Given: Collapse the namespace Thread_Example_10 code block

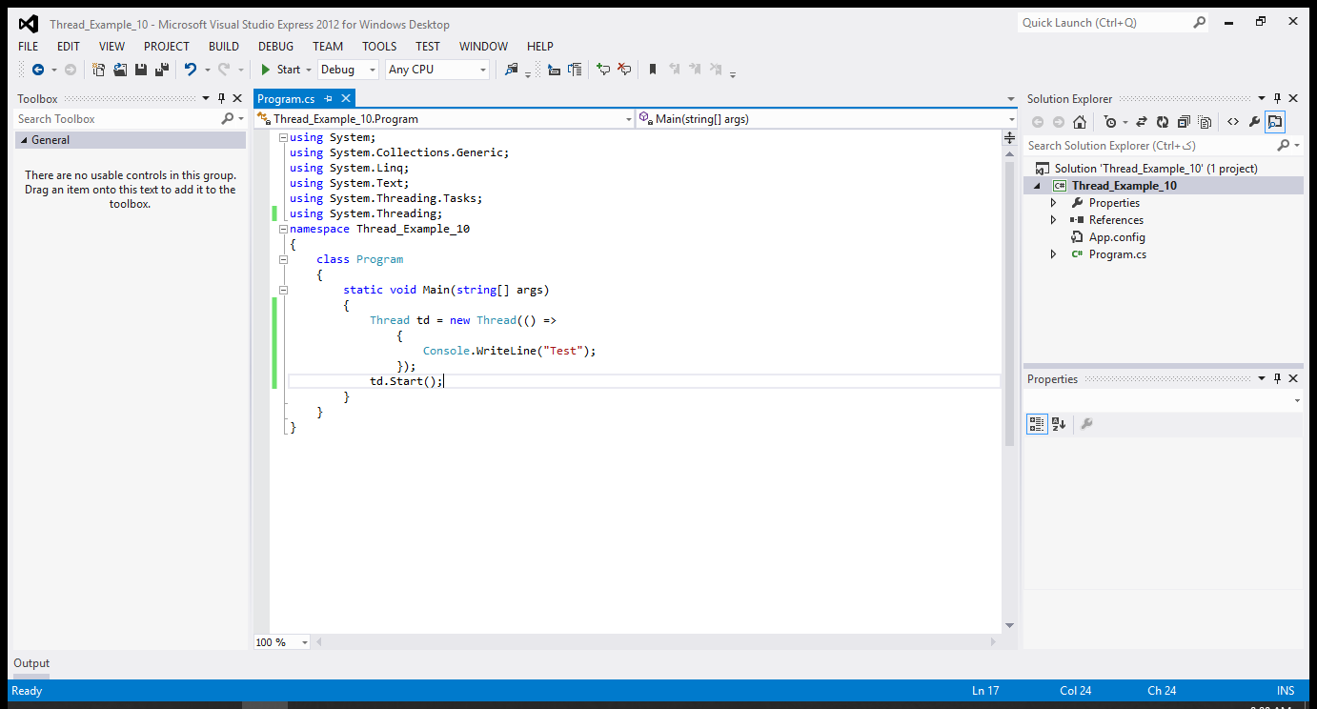Looking at the screenshot, I should (284, 229).
